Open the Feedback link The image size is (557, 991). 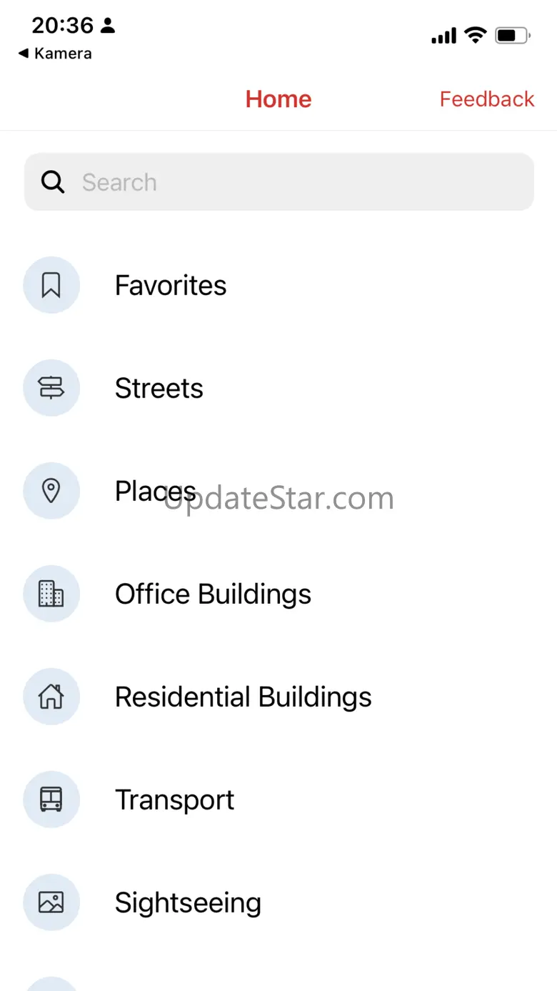[486, 99]
